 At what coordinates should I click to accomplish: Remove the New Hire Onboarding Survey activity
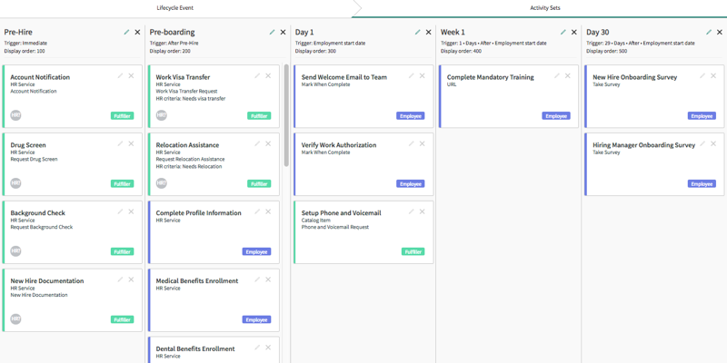[713, 76]
